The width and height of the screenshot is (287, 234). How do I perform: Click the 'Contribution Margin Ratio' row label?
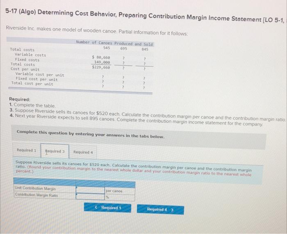point(36,195)
